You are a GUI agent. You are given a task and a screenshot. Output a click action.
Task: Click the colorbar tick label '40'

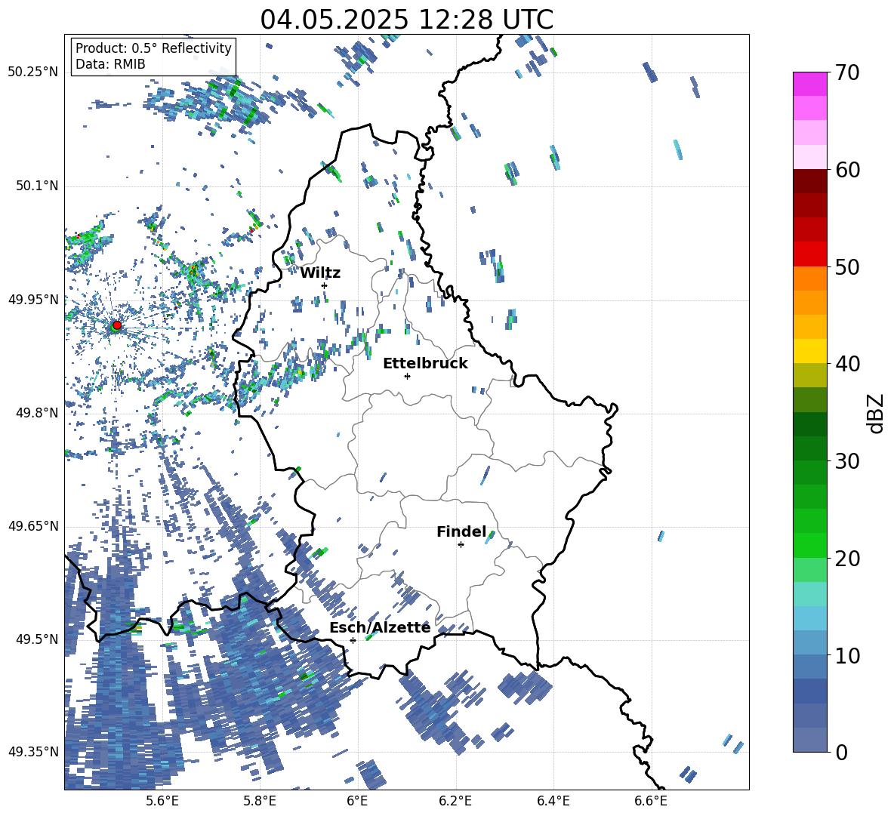point(847,364)
